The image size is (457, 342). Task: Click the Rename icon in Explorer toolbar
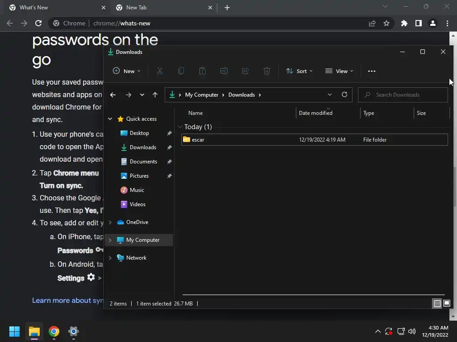224,71
